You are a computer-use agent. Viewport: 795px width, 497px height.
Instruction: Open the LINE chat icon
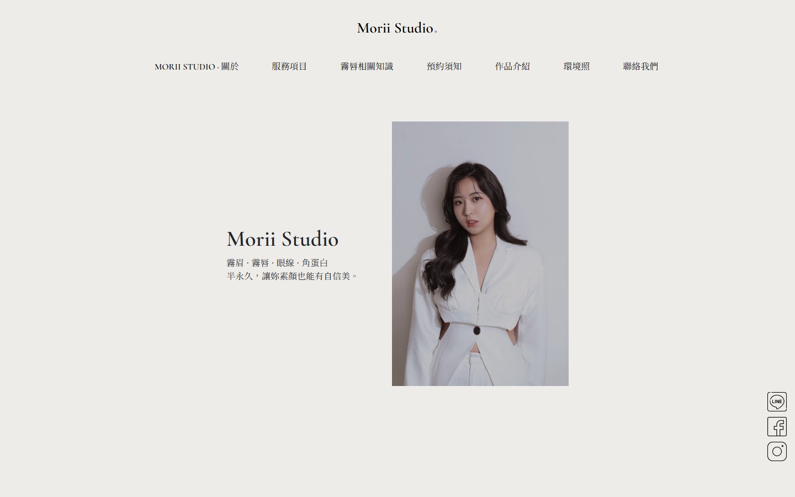(x=777, y=401)
